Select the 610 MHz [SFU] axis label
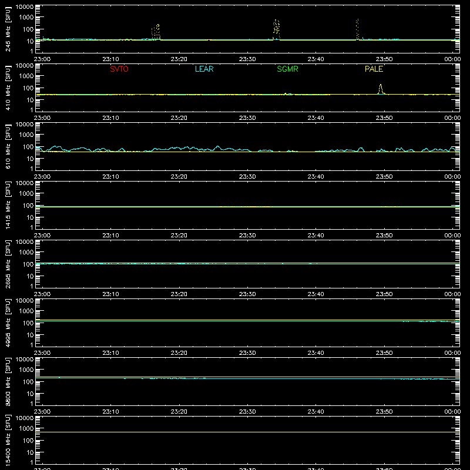470x470 pixels. (8, 146)
